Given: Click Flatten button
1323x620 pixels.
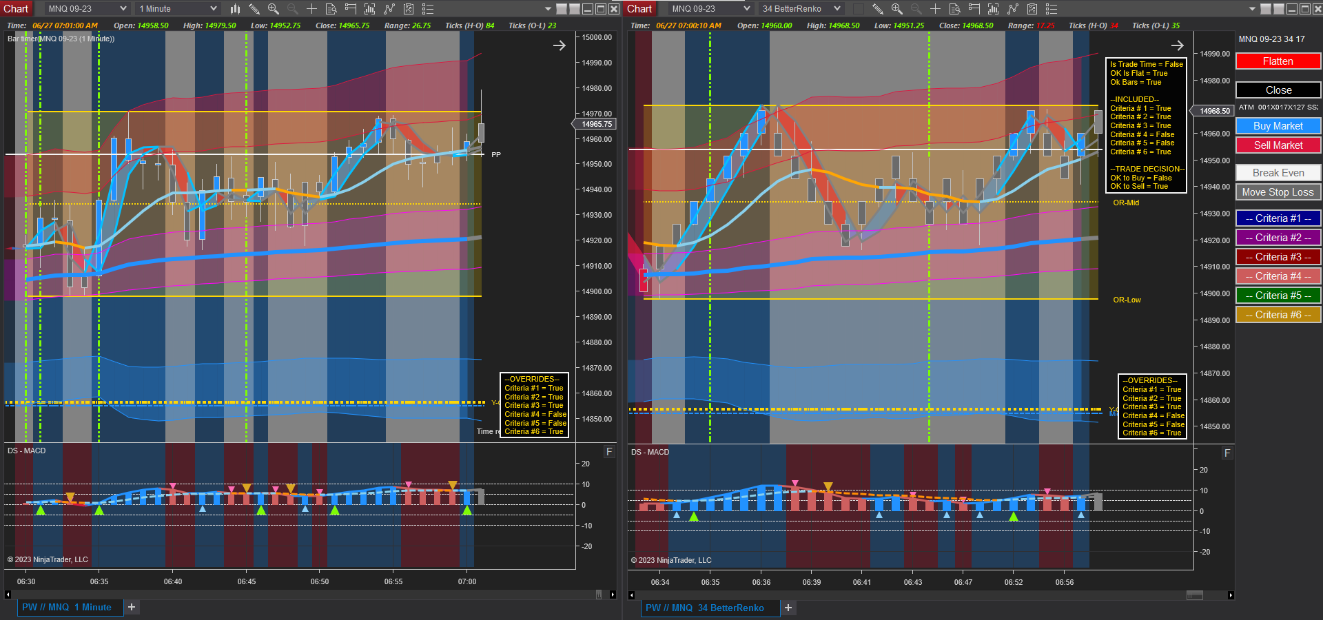Looking at the screenshot, I should pos(1278,61).
